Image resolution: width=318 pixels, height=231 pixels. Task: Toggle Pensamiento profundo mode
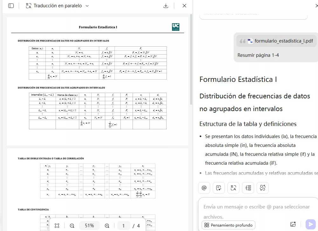229,225
